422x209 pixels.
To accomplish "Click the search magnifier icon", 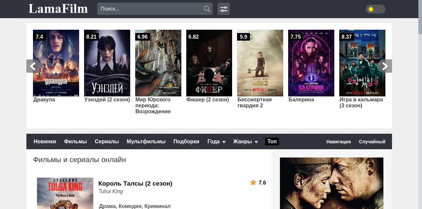I will point(207,9).
